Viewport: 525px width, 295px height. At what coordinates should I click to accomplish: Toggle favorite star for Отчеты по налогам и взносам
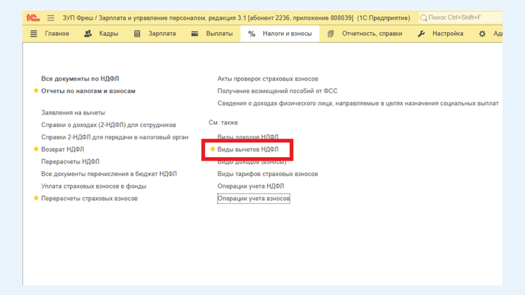pos(36,91)
